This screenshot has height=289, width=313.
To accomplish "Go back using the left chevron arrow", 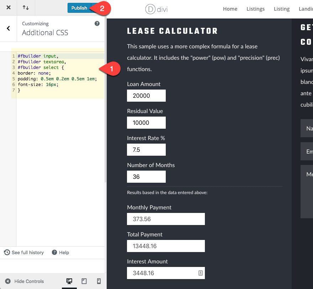I will (9, 28).
